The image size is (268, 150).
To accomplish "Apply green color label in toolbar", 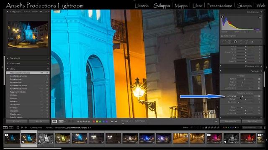I will 100,121.
